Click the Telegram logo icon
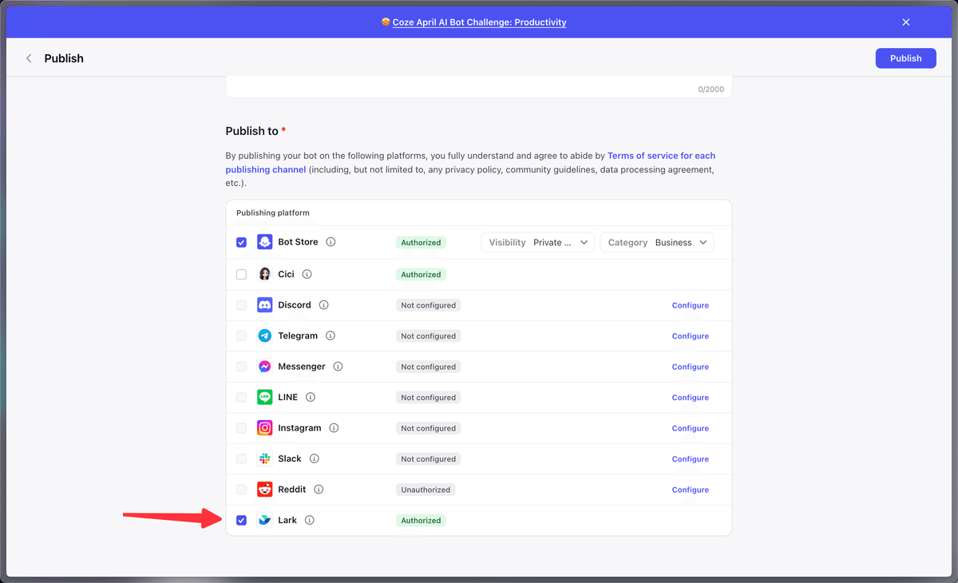 [265, 336]
